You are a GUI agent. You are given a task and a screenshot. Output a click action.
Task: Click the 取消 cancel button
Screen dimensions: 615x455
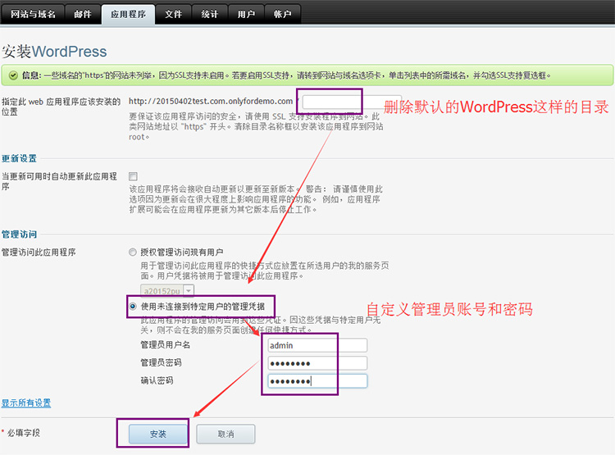(225, 434)
